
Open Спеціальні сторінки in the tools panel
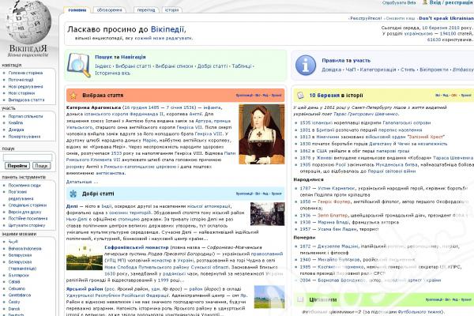28,205
